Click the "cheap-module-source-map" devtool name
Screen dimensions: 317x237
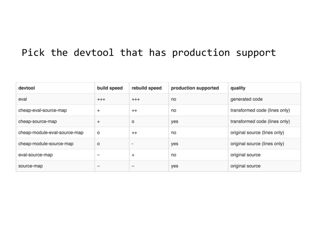point(46,143)
